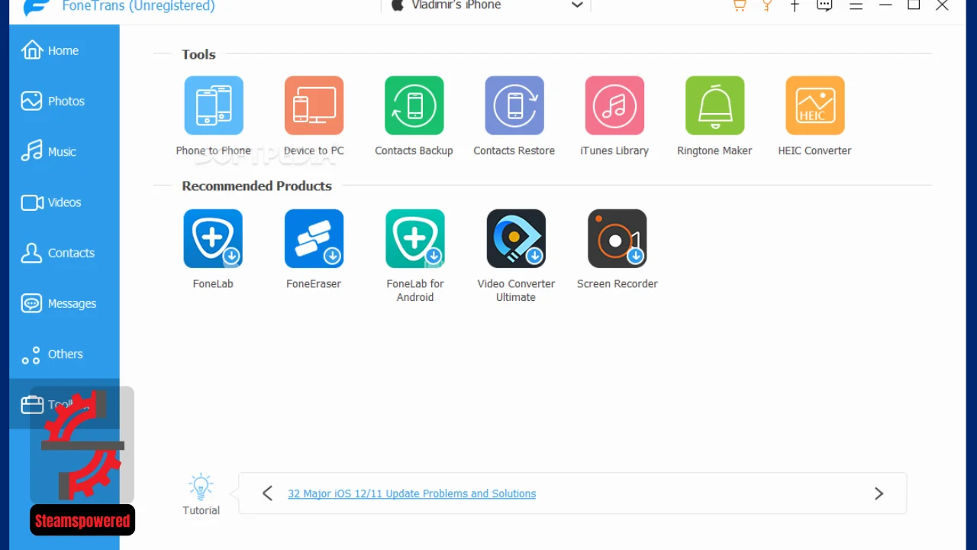This screenshot has height=550, width=977.
Task: Minimize the FoneTrans window
Action: tap(885, 5)
